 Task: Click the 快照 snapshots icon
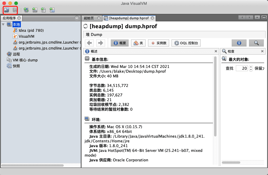[9, 66]
